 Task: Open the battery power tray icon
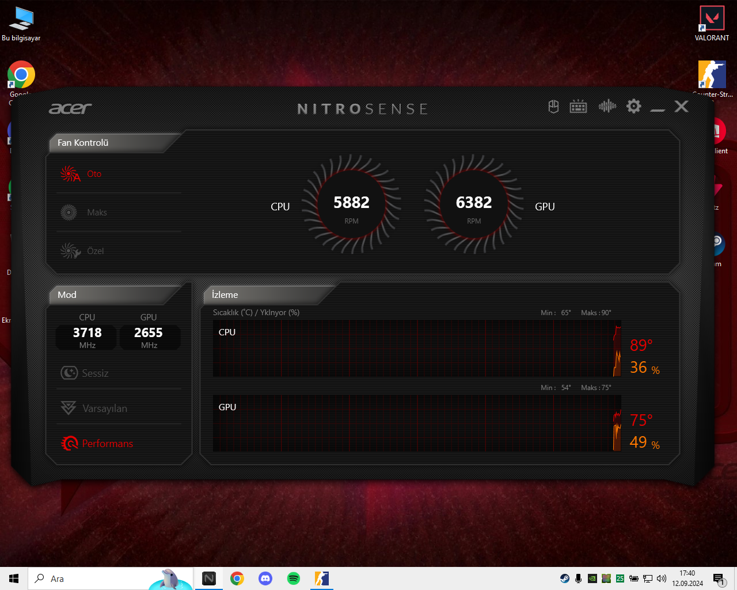(634, 578)
